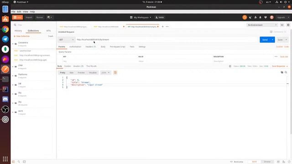Copy the response with the copy icon

coord(282,72)
